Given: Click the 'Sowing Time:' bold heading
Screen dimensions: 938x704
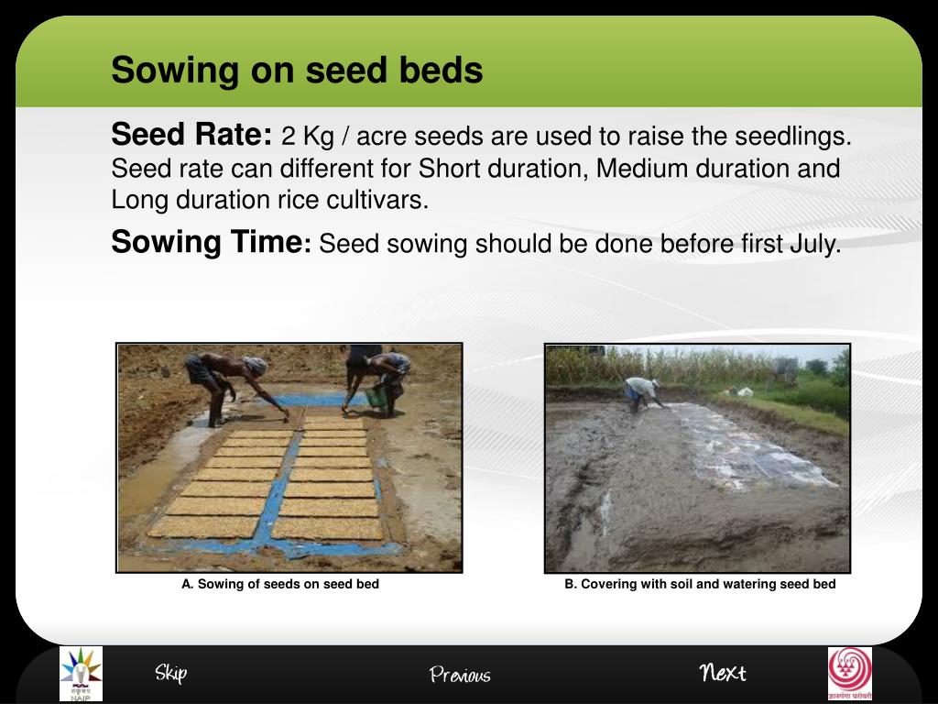Looking at the screenshot, I should 212,242.
